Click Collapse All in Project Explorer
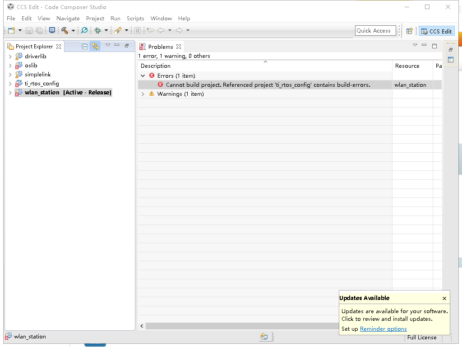This screenshot has width=462, height=347. tap(85, 47)
